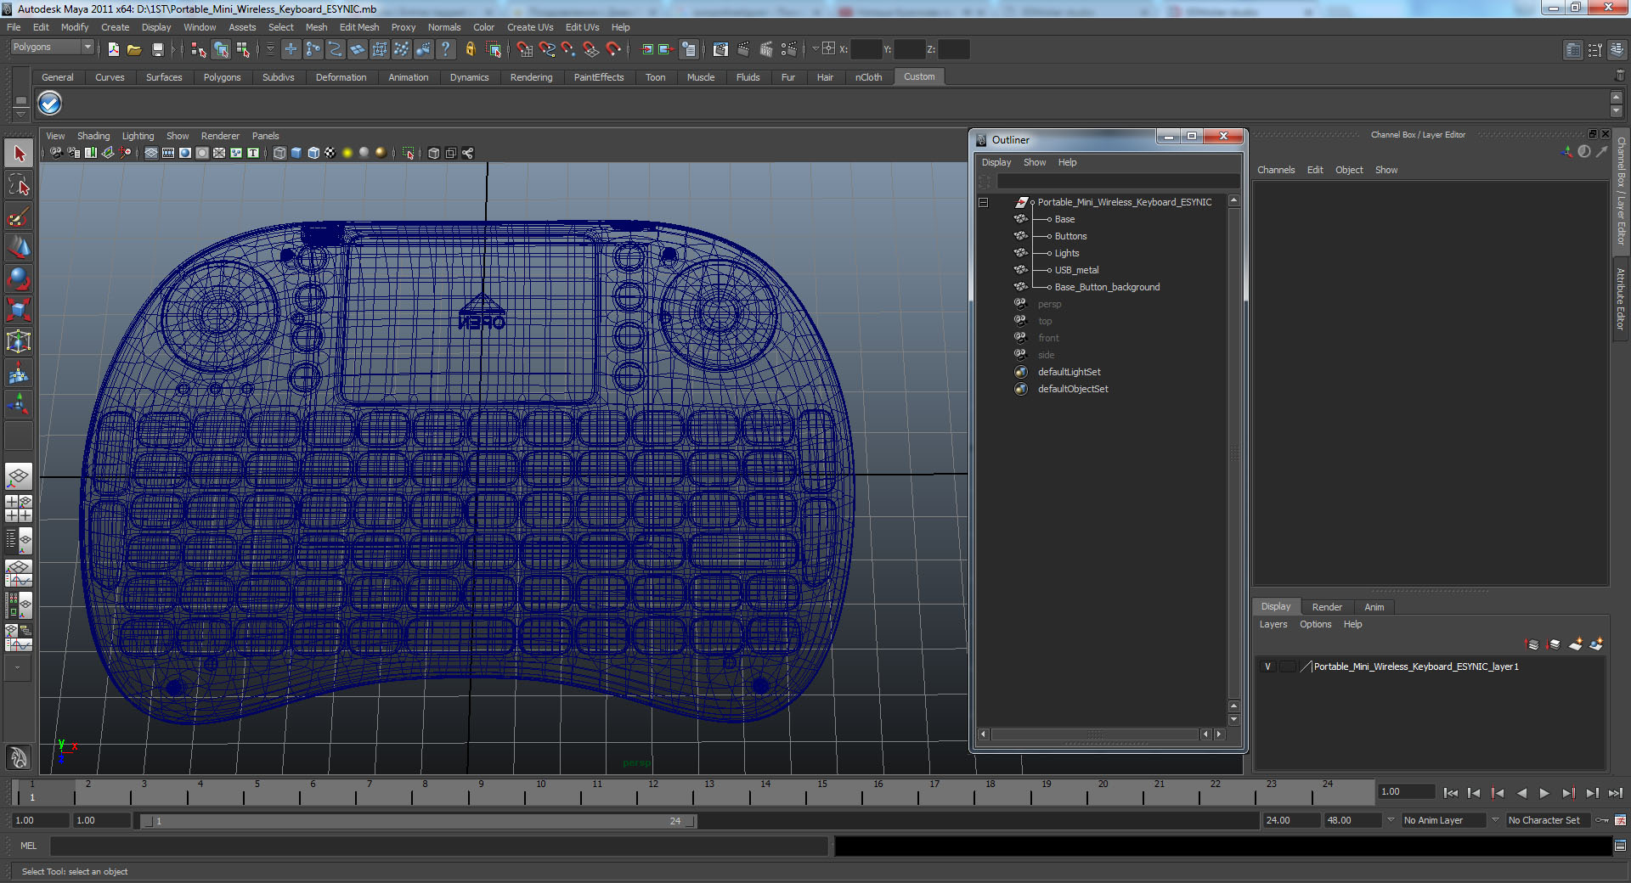Image resolution: width=1631 pixels, height=883 pixels.
Task: Switch to four-view layout
Action: tap(19, 509)
